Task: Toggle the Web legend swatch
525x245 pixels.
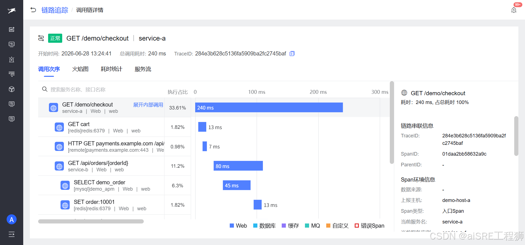Action: (232, 226)
